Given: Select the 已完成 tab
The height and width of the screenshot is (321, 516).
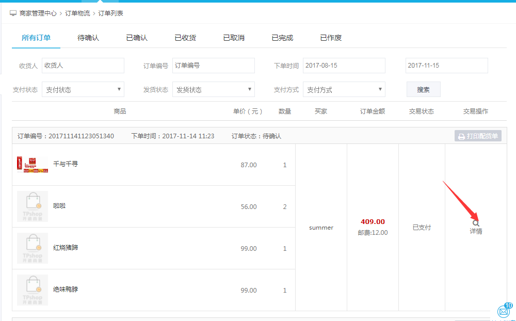Looking at the screenshot, I should 282,38.
